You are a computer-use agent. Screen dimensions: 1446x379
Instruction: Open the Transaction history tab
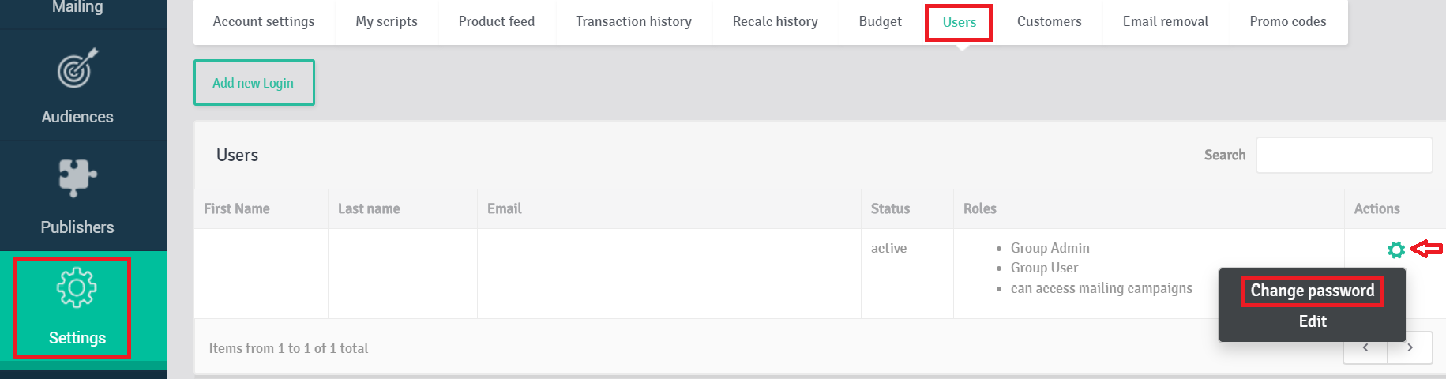click(x=633, y=21)
